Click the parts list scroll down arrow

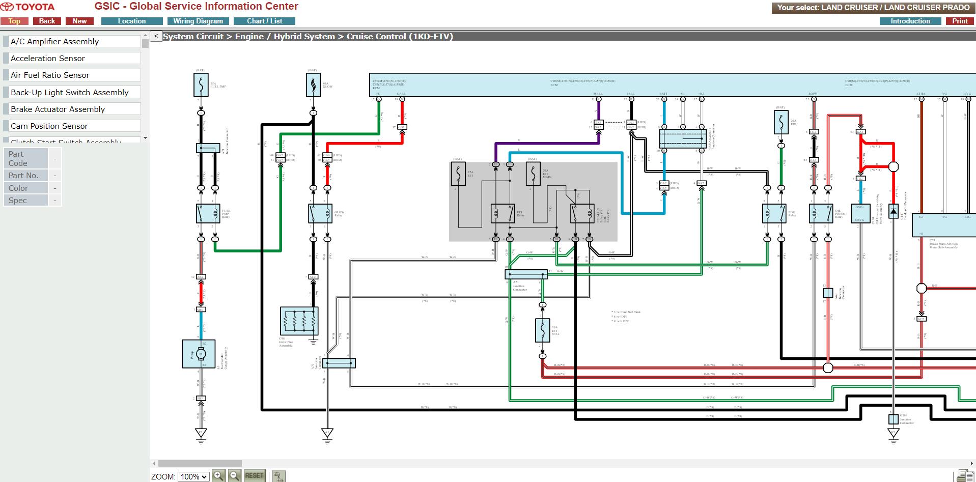coord(145,138)
